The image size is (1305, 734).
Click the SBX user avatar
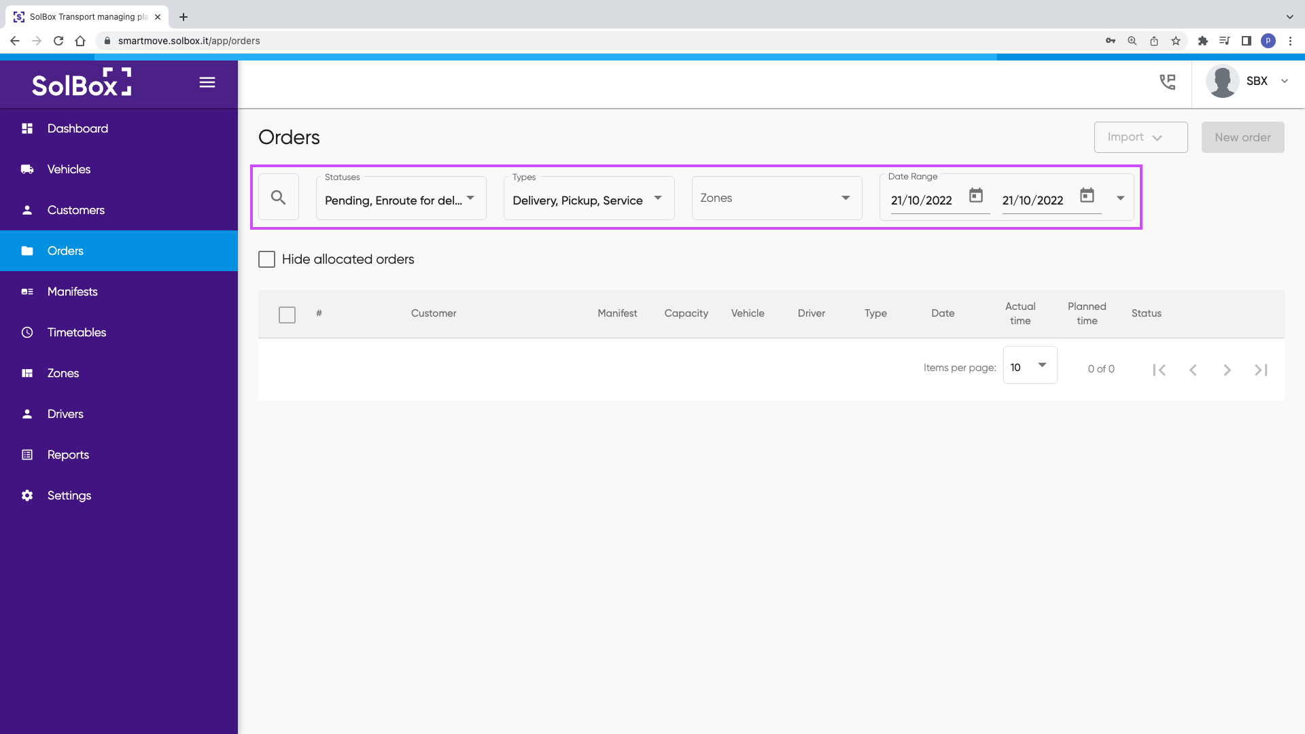click(x=1222, y=81)
